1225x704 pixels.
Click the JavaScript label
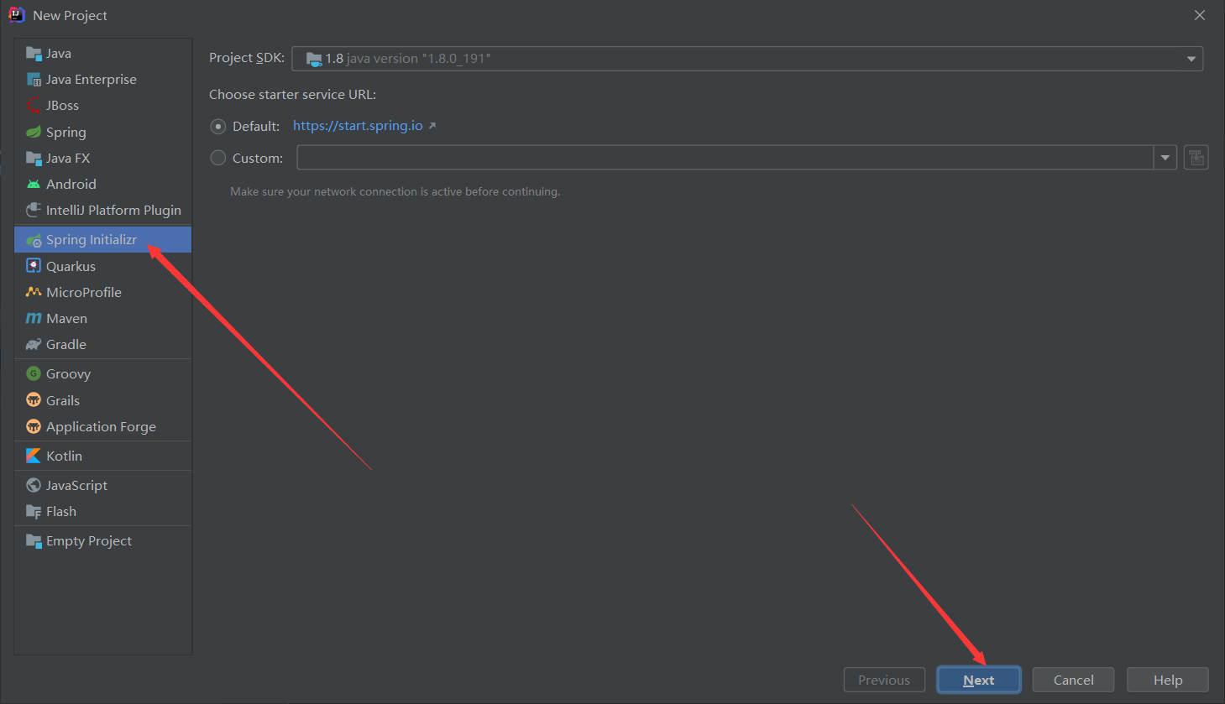click(77, 486)
